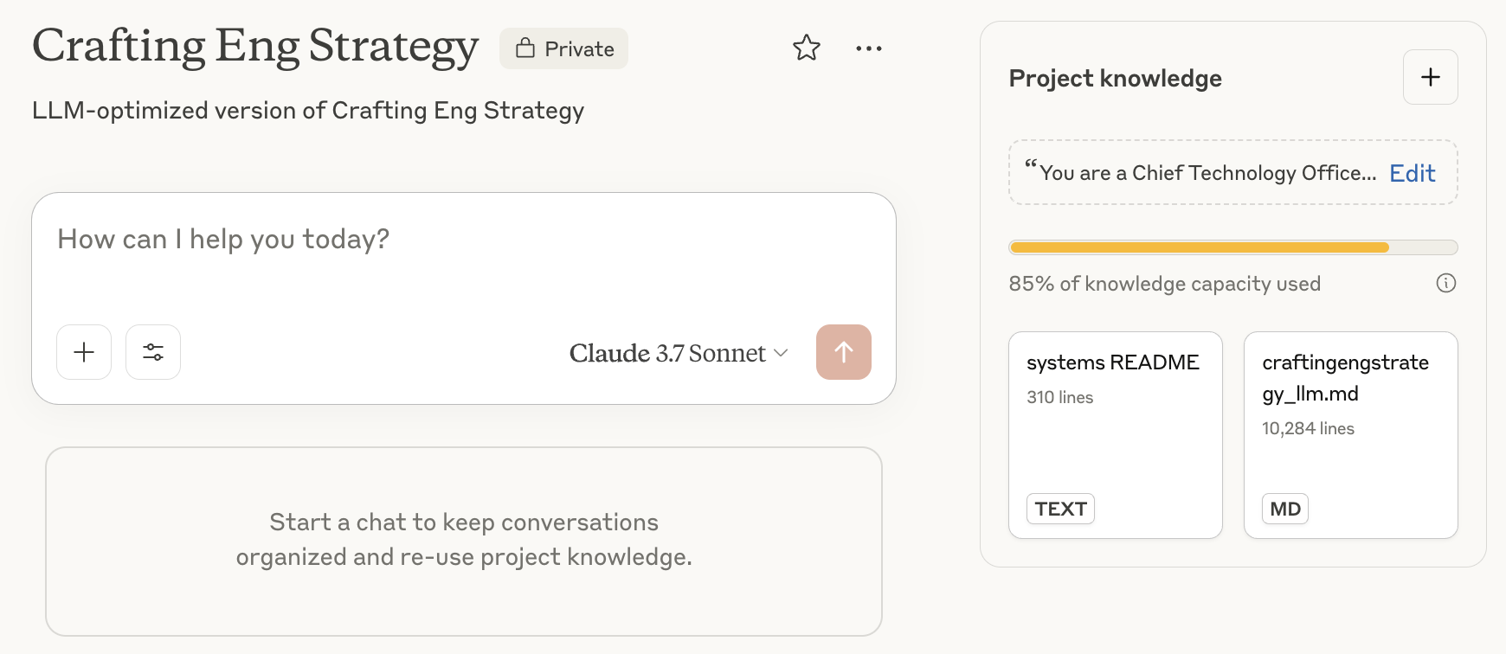Open the three-dot project options menu
The height and width of the screenshot is (654, 1506).
coord(868,48)
